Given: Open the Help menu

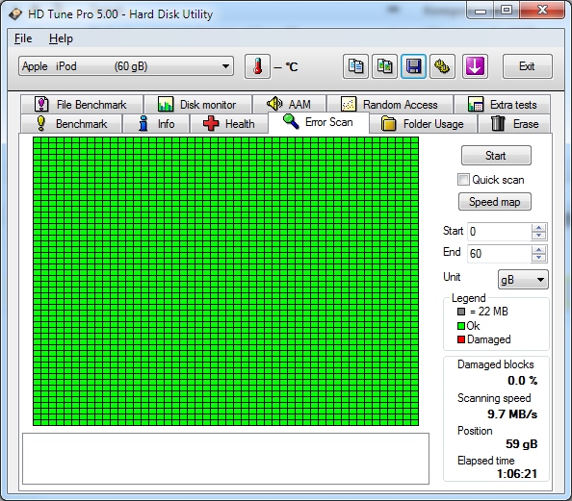Looking at the screenshot, I should tap(61, 38).
